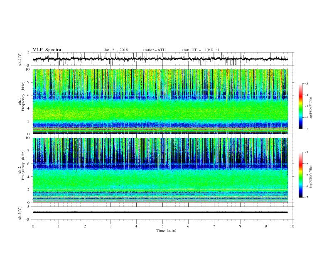Click the lower color bar's "log(PSD)(V²/Hz)" label
This screenshot has height=254, width=329.
tap(311, 176)
